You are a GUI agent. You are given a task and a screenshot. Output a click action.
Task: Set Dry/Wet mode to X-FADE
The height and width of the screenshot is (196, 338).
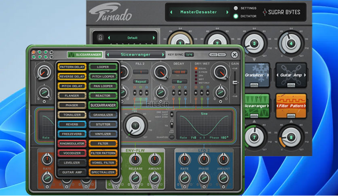(x=196, y=72)
